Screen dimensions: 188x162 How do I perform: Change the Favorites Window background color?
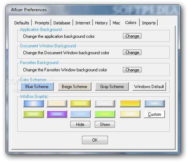tap(132, 70)
